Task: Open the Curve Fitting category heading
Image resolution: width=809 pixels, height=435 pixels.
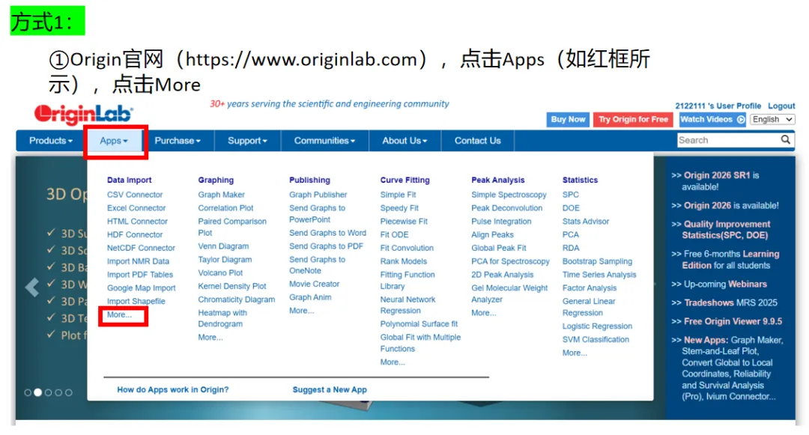Action: click(404, 180)
